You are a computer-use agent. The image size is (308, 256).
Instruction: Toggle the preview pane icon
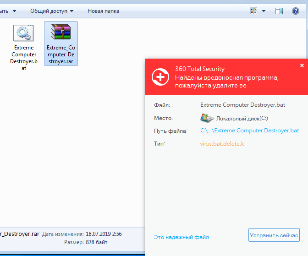point(279,11)
